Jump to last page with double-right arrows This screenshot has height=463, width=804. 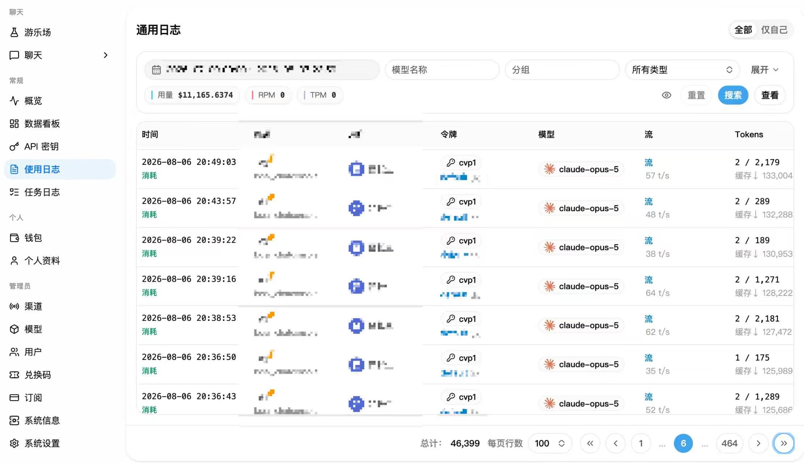tap(784, 443)
